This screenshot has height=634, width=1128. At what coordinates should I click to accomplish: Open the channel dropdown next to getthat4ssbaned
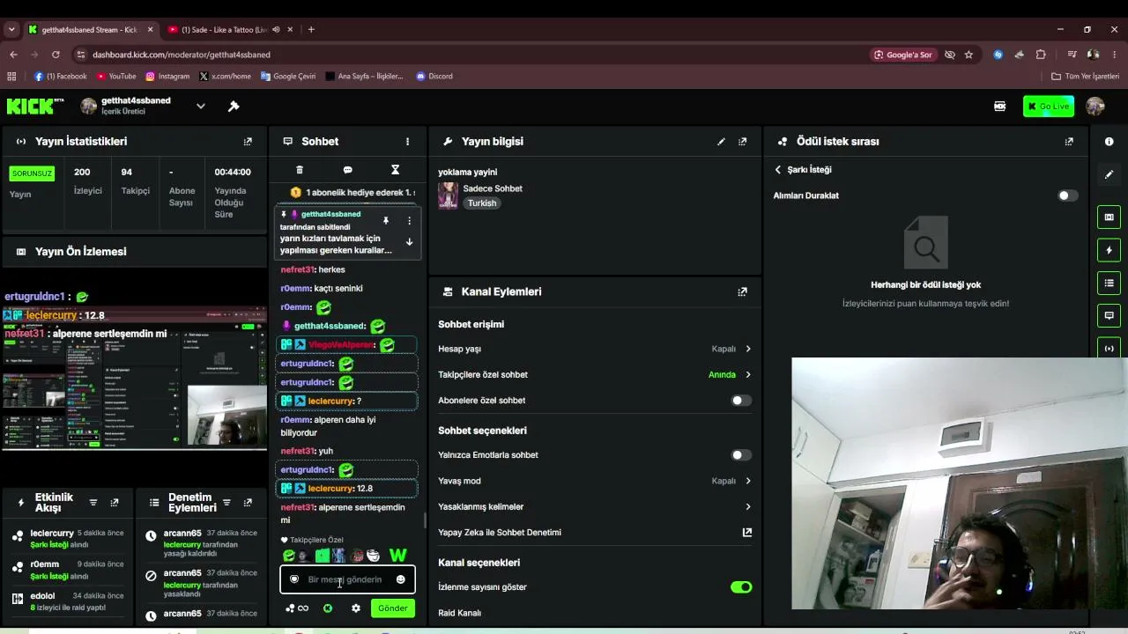pyautogui.click(x=200, y=107)
